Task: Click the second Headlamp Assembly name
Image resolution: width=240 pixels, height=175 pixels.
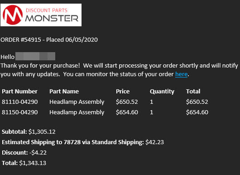Action: 77,112
